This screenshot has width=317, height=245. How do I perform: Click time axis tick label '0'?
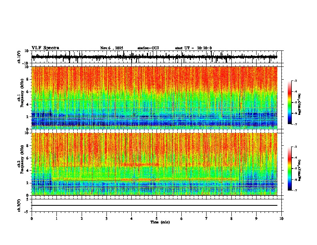tap(32, 219)
